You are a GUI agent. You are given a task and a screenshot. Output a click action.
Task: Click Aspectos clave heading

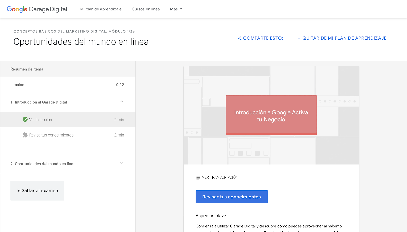pos(211,216)
